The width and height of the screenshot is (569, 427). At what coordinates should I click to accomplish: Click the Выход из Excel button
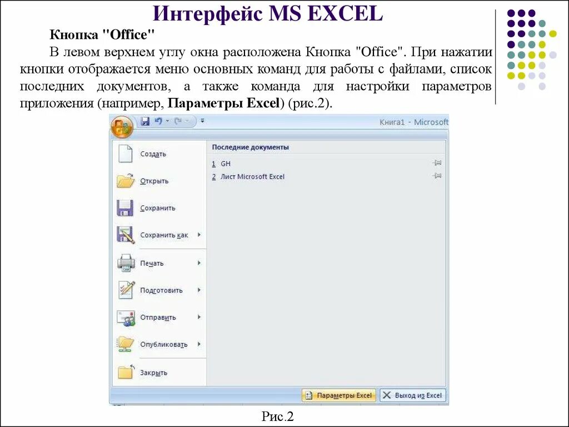pos(413,395)
